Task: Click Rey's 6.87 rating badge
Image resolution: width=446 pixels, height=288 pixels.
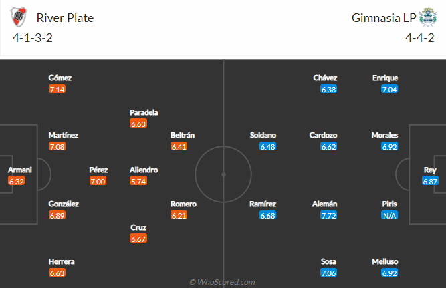Action: click(430, 181)
